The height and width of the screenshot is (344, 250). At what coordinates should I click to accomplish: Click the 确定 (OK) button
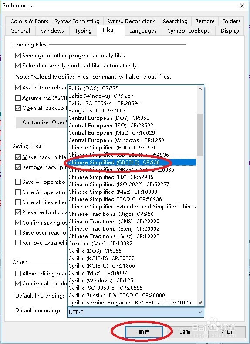[144, 332]
